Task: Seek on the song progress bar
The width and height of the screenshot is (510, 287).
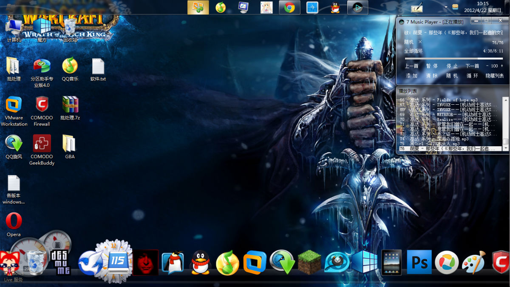Action: pyautogui.click(x=454, y=59)
